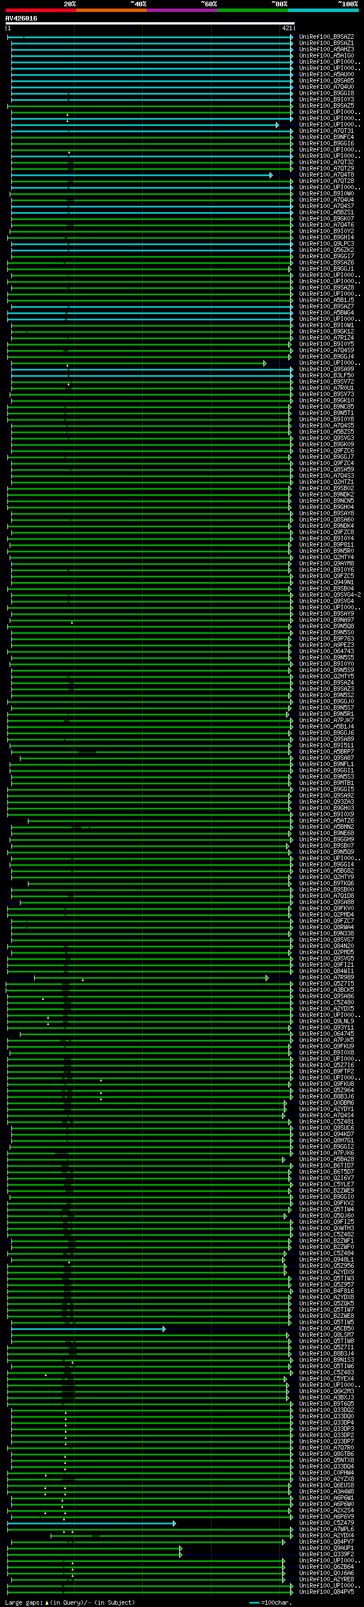Select the green alignment bar for B9NFC4
The height and width of the screenshot is (1607, 364).
(x=151, y=138)
